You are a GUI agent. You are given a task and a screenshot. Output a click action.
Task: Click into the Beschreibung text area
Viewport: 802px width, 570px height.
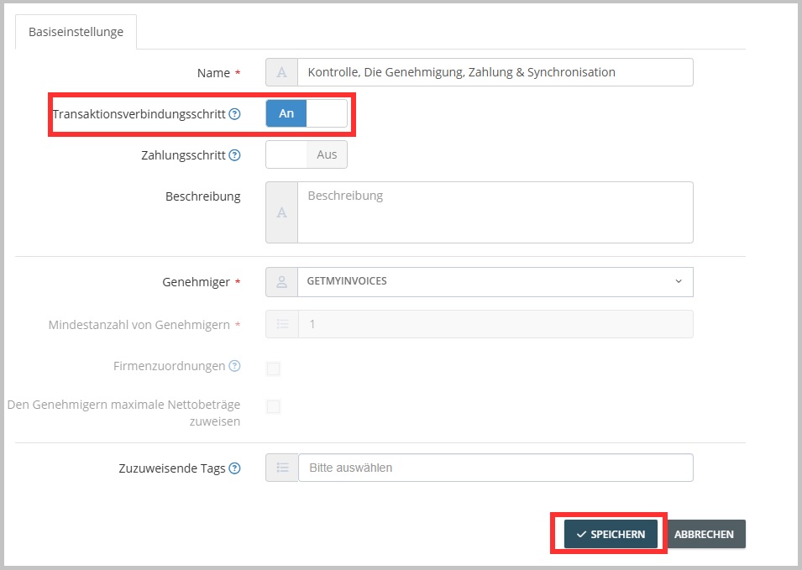click(495, 212)
